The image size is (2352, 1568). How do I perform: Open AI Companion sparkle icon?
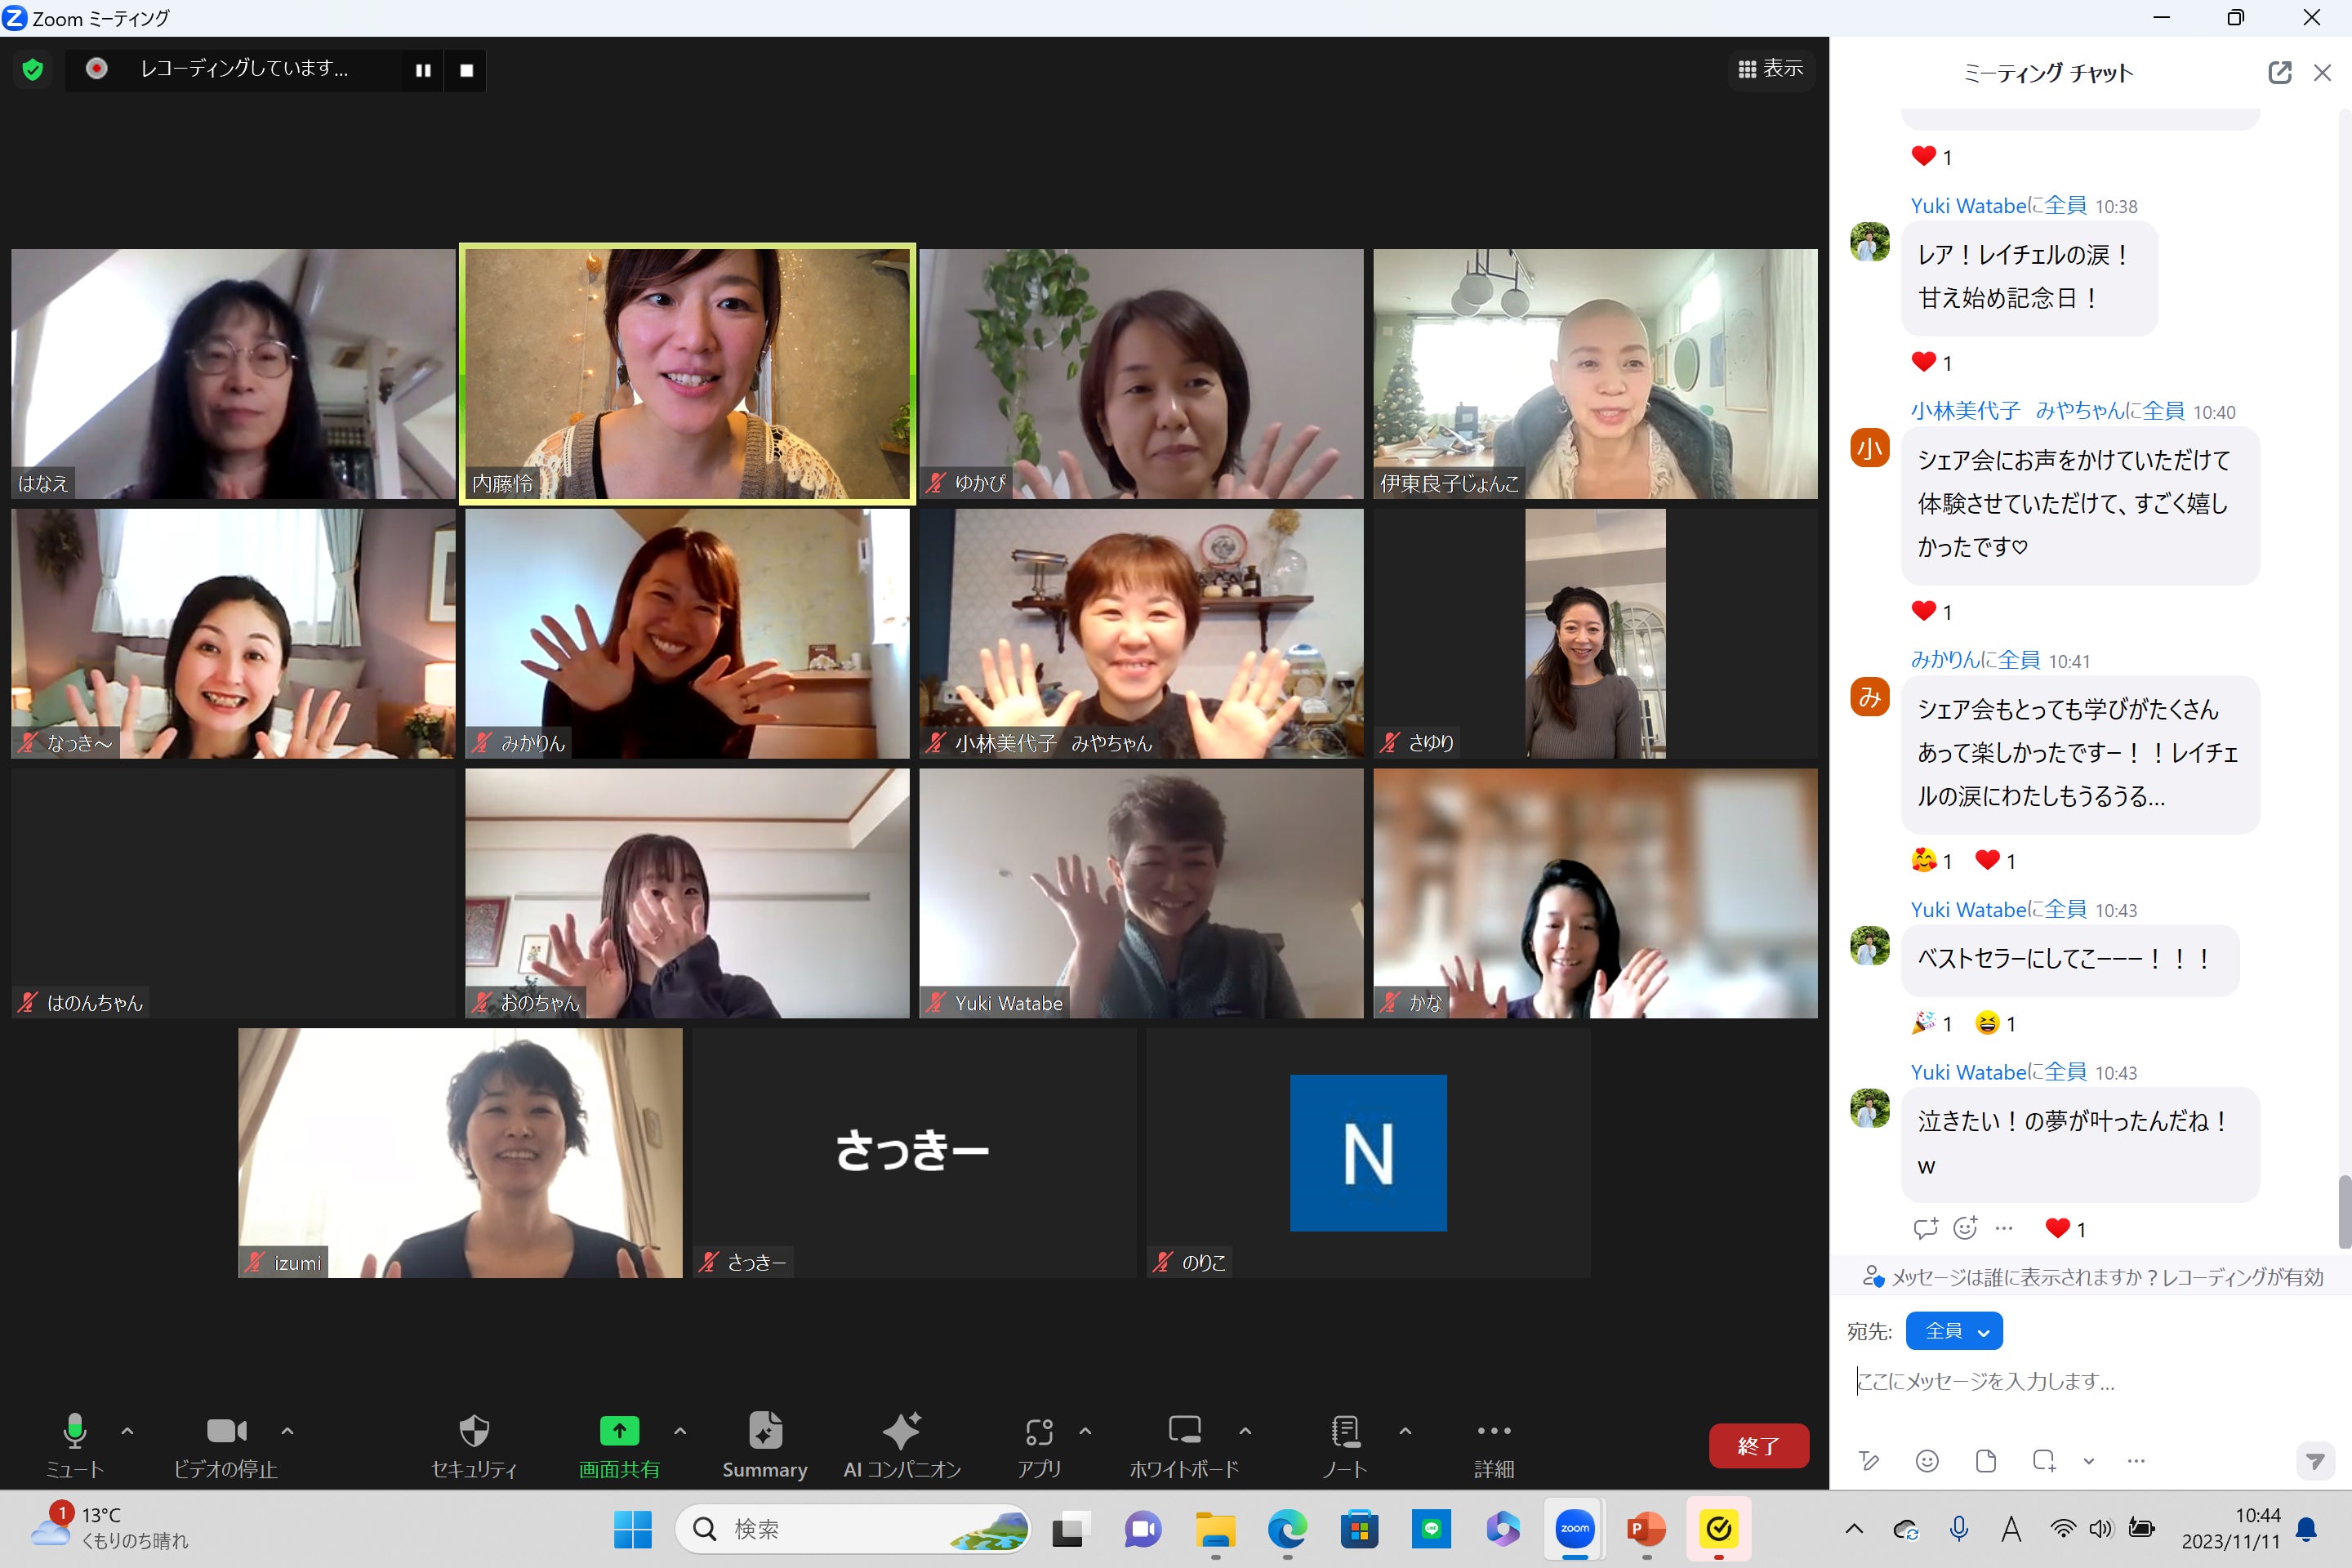[901, 1432]
